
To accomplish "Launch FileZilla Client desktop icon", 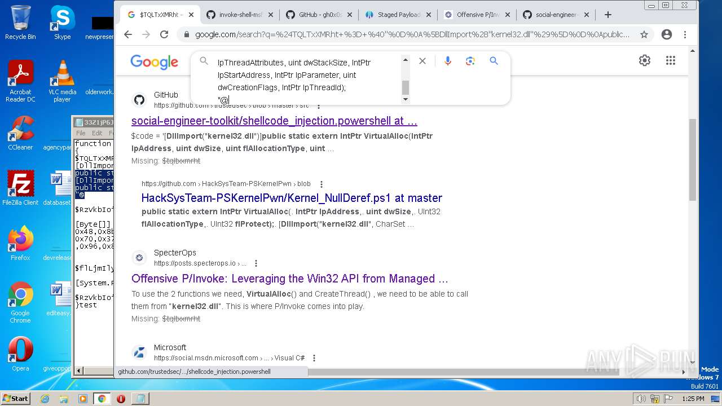I will (20, 188).
